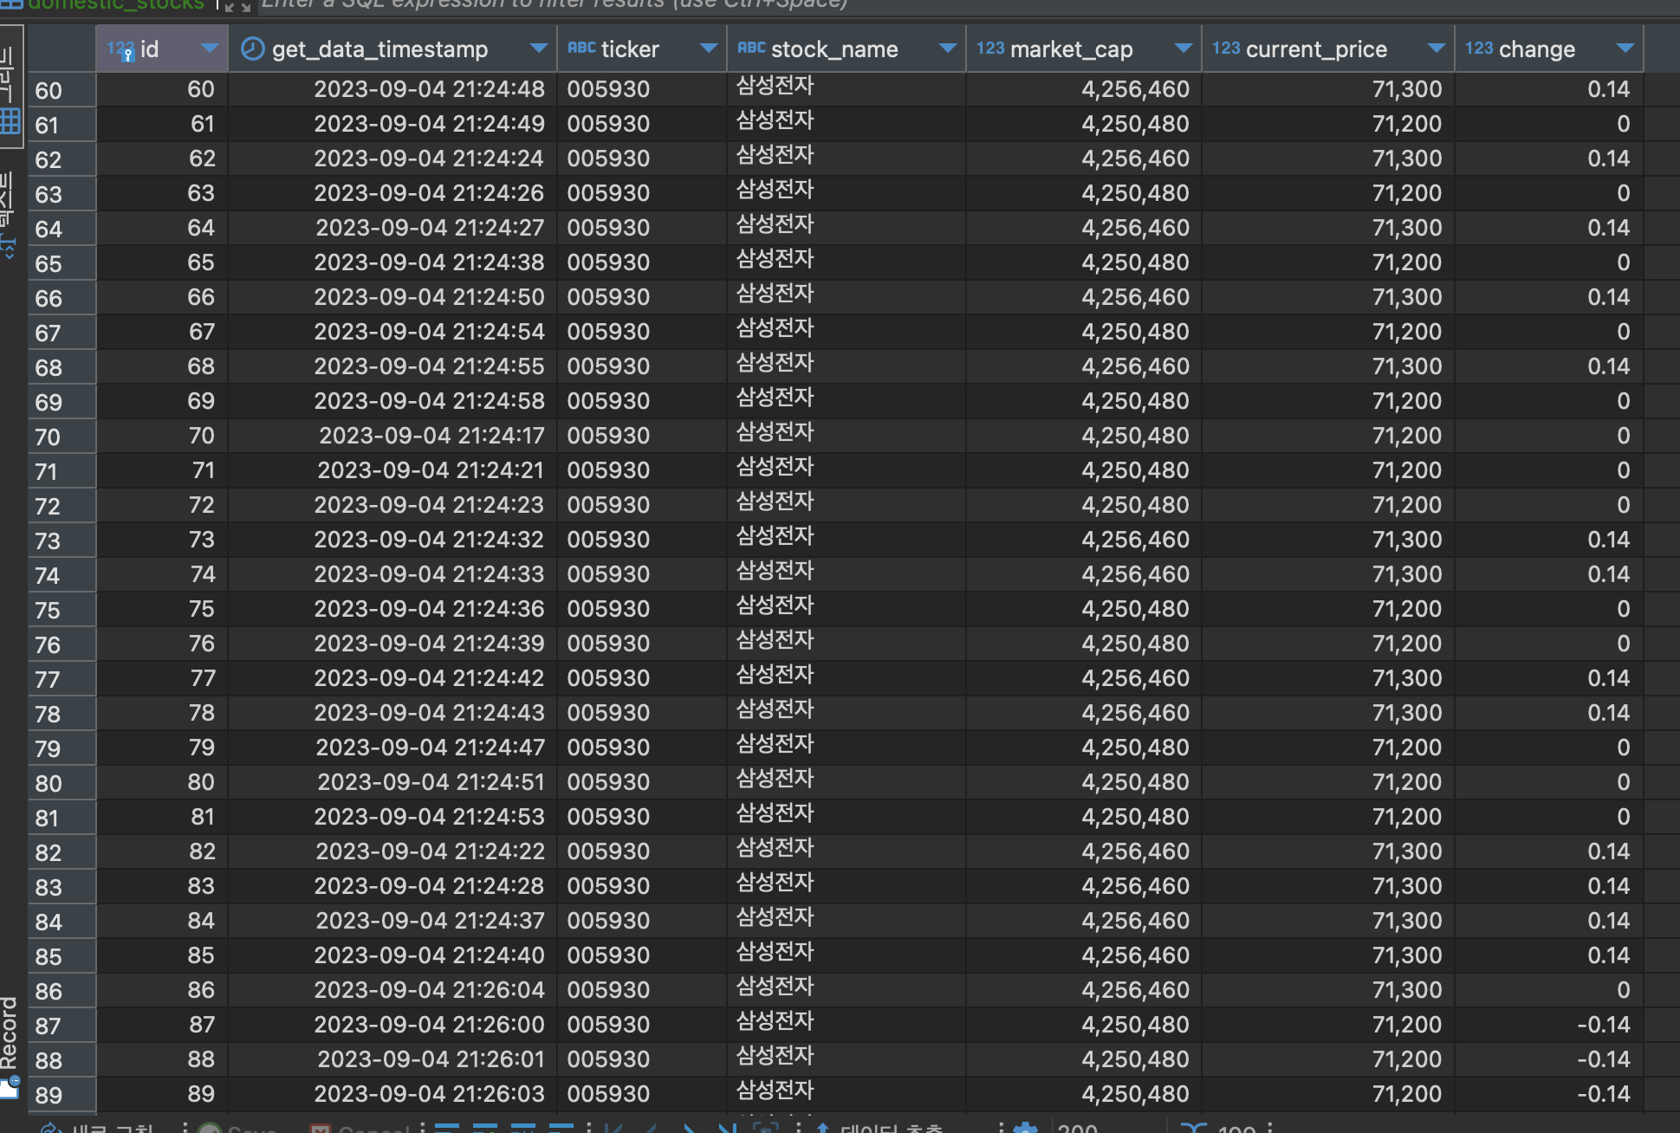The height and width of the screenshot is (1133, 1680).
Task: Expand the change column filter arrow
Action: coord(1625,49)
